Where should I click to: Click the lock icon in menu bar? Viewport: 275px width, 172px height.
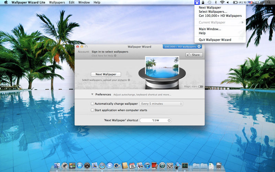[203, 2]
